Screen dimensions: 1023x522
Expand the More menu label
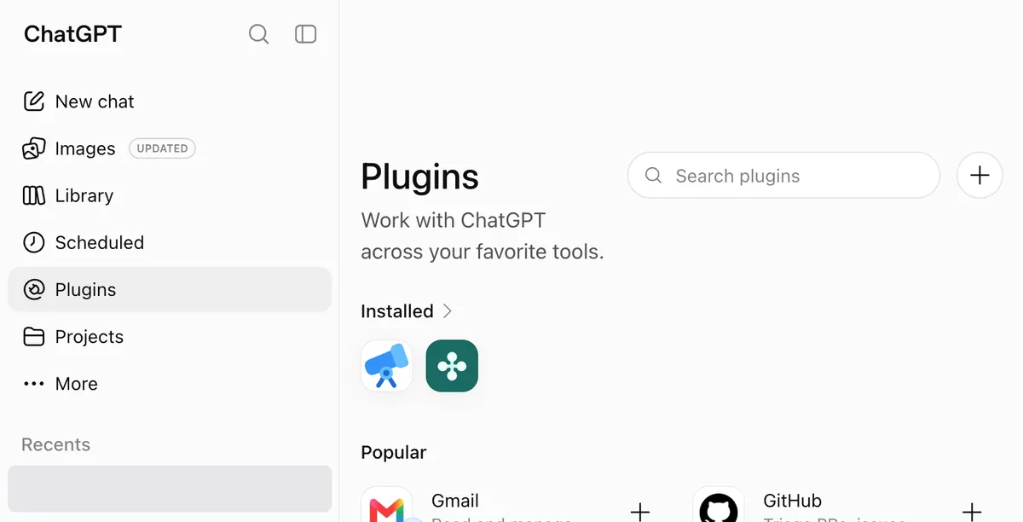pos(77,384)
